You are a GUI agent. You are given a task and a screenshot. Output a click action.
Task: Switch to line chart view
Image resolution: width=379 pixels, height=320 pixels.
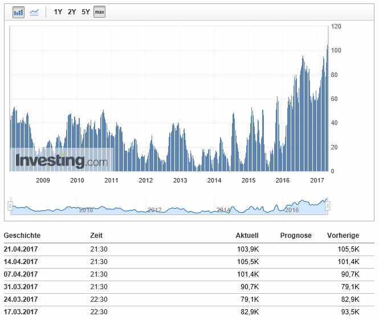click(x=34, y=12)
